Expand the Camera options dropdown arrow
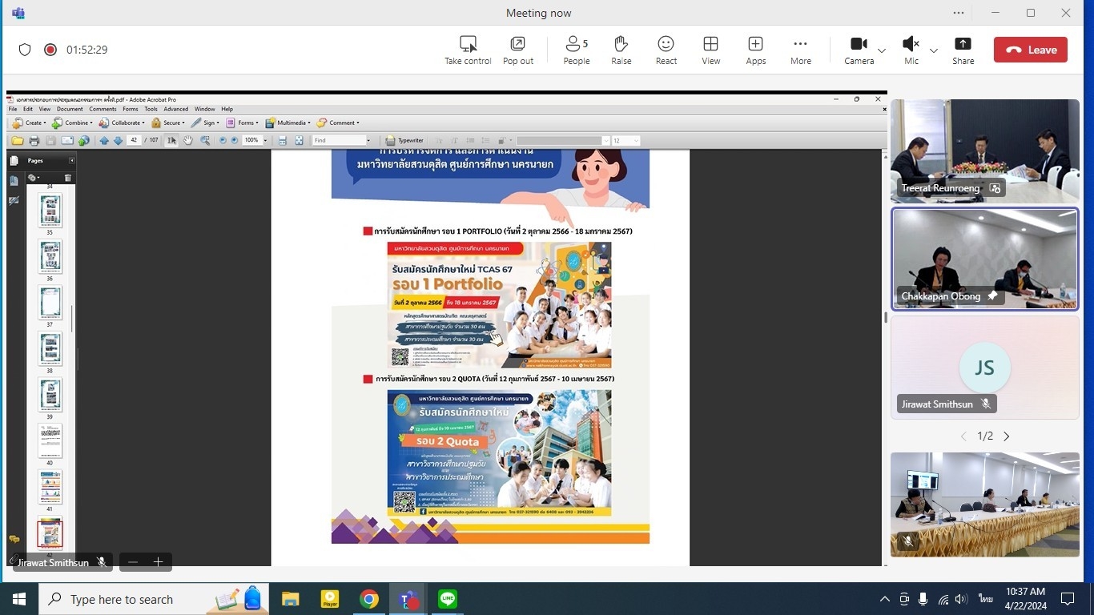 click(x=882, y=50)
